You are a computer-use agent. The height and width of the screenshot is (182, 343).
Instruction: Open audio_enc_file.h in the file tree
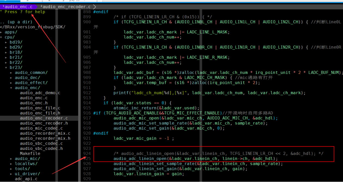tap(40, 113)
